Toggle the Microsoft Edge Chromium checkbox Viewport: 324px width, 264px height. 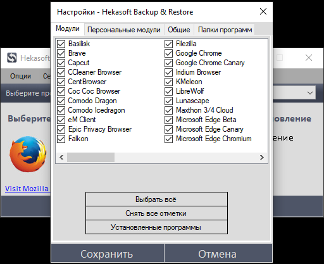pos(168,139)
